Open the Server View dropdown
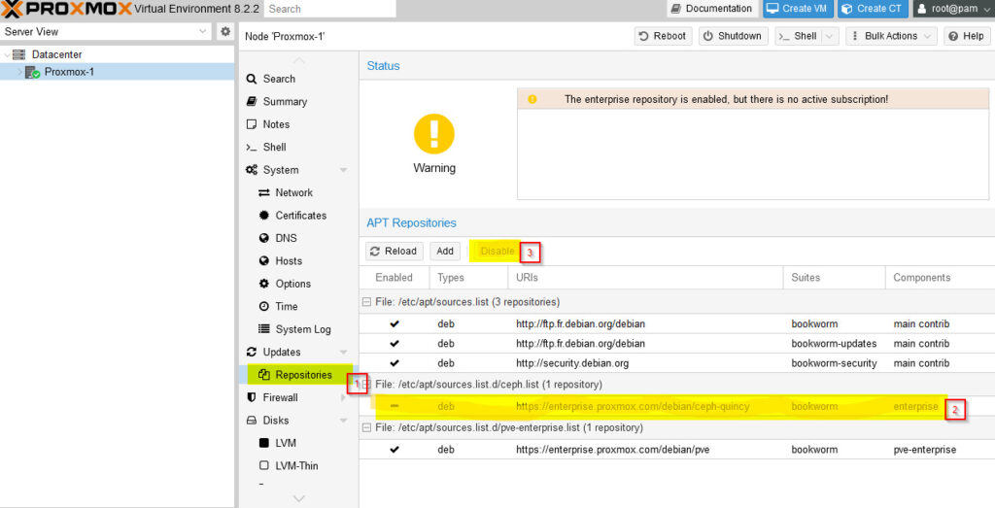The width and height of the screenshot is (995, 508). tap(105, 32)
